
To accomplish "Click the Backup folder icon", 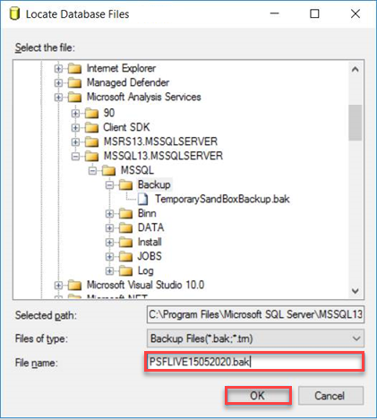I will 125,185.
